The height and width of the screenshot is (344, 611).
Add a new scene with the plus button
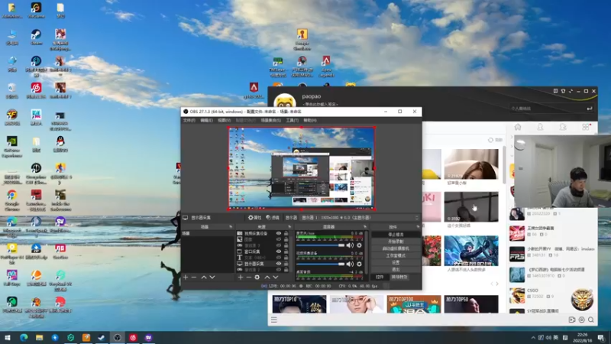point(186,277)
